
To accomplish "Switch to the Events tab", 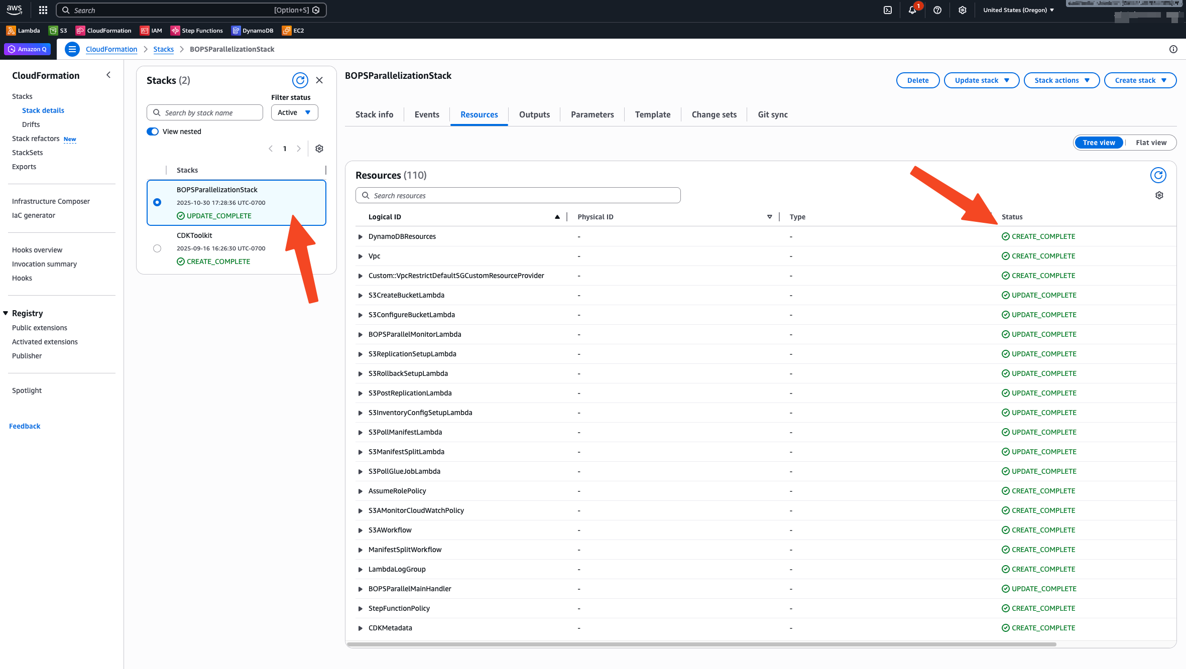I will point(427,114).
